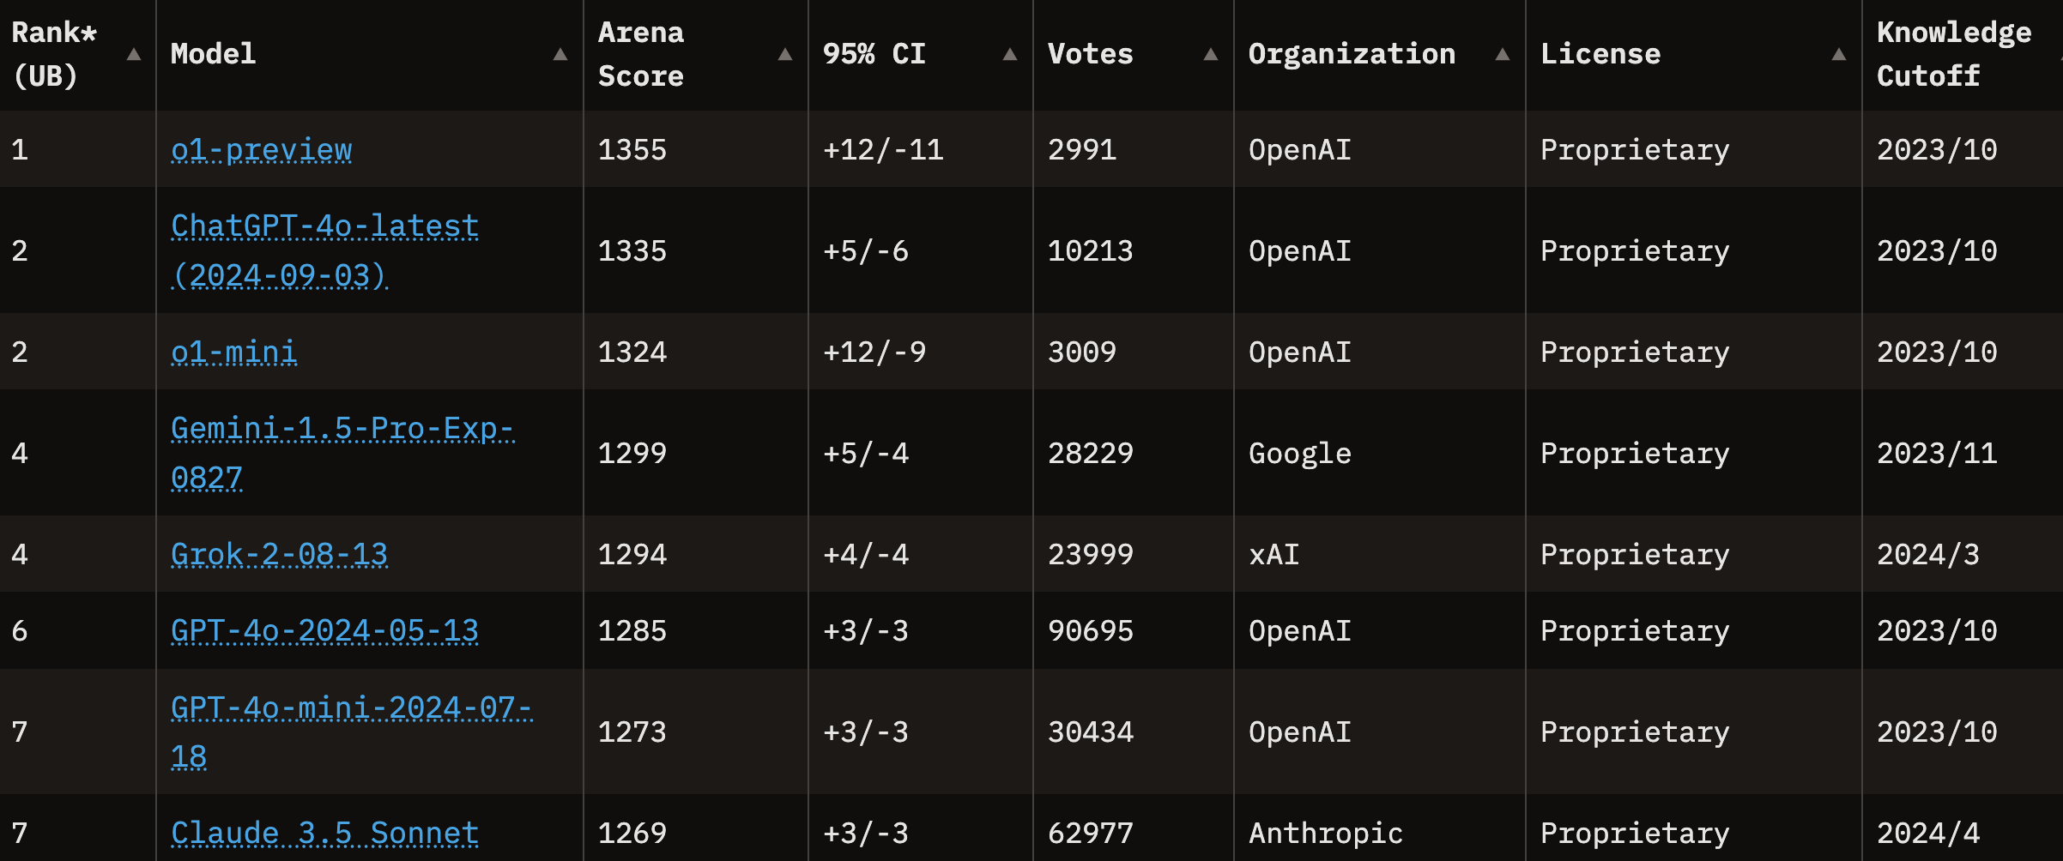Open the o1-preview model link
This screenshot has width=2063, height=861.
[262, 150]
